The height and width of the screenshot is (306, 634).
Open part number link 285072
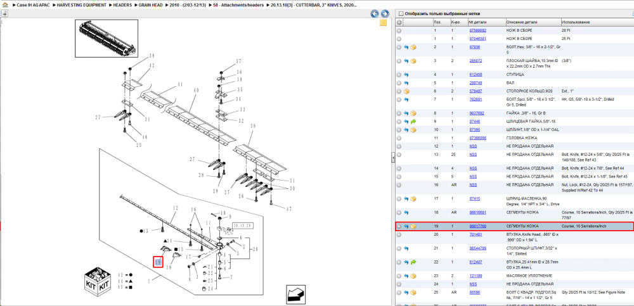tap(475, 61)
